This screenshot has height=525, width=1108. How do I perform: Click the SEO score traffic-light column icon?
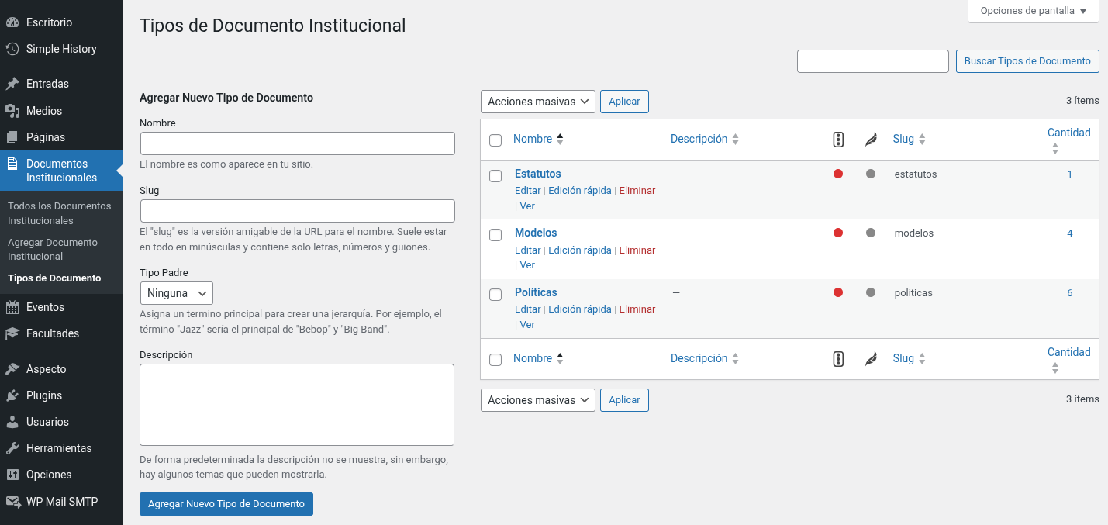(838, 140)
